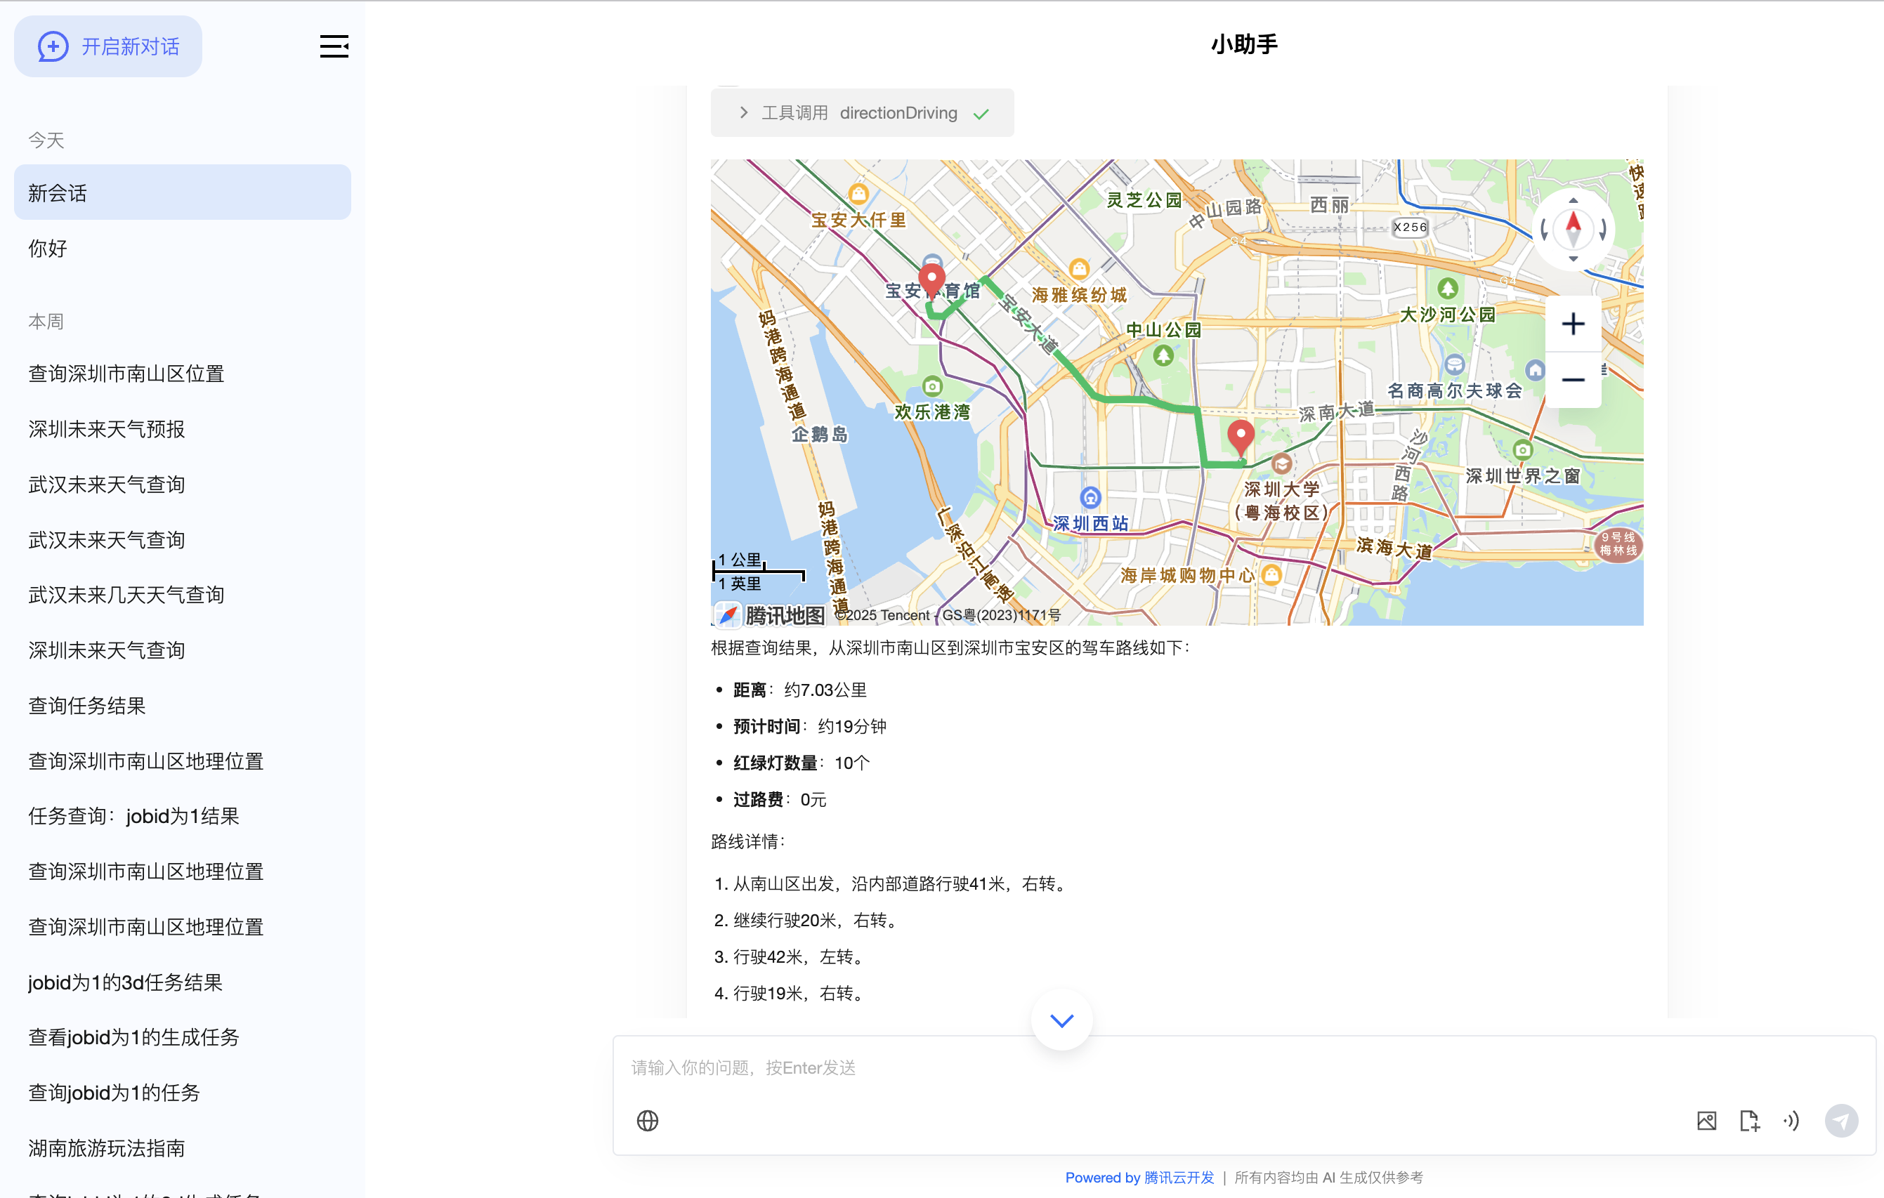Tilt map down with compass bottom arrow
The width and height of the screenshot is (1884, 1198).
[x=1574, y=259]
